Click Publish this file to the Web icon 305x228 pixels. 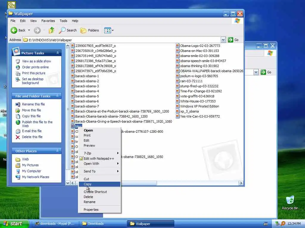[18, 122]
